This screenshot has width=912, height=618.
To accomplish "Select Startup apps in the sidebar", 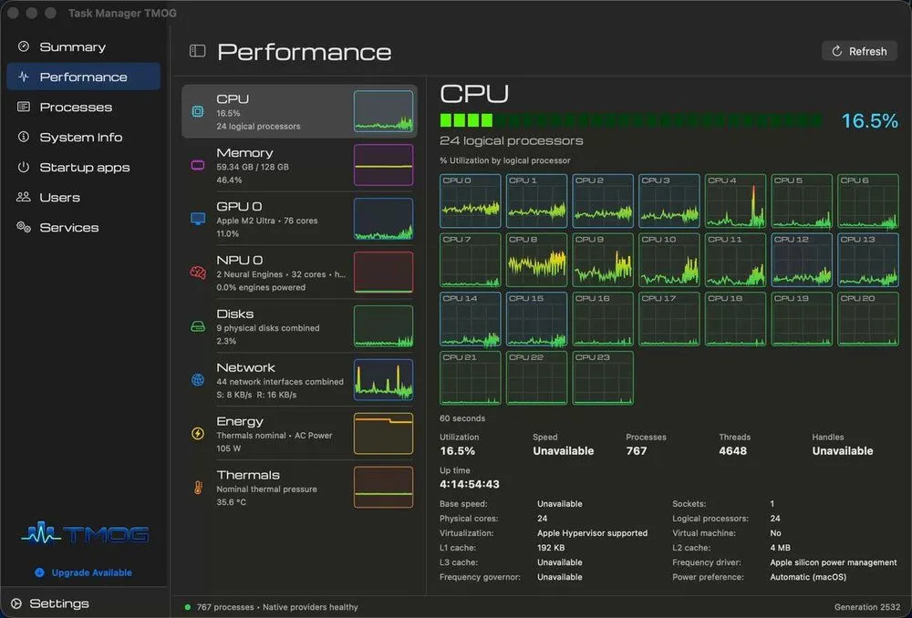I will coord(83,168).
